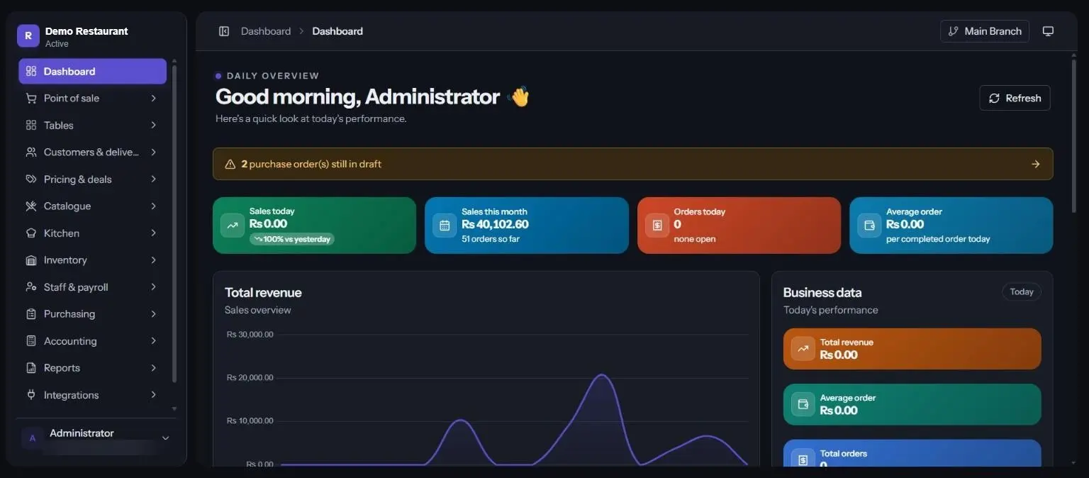Click the sidebar scrollbar up arrow
This screenshot has height=478, width=1089.
174,61
